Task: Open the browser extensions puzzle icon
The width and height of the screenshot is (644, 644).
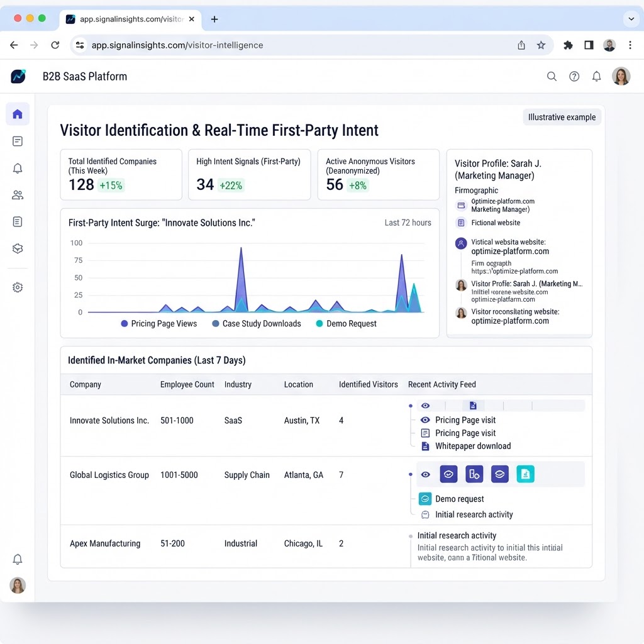Action: (x=568, y=45)
